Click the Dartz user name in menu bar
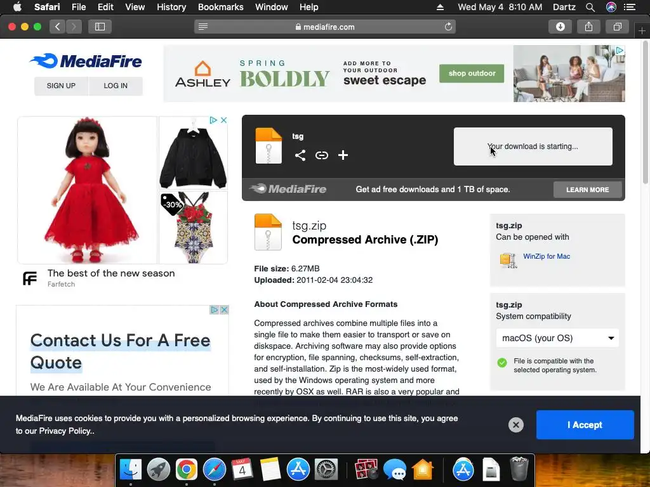Screen dimensions: 650x487 (564, 7)
